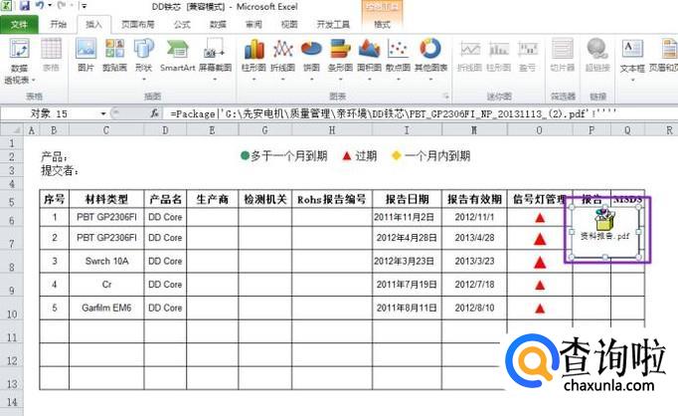The image size is (678, 416).
Task: Insert a Pie chart
Action: coord(311,60)
